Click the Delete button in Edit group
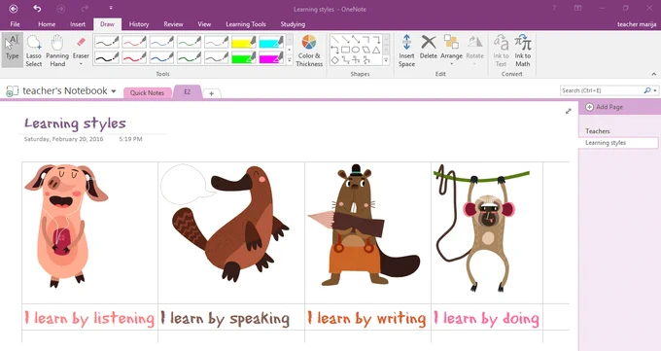The width and height of the screenshot is (661, 351). [429, 48]
